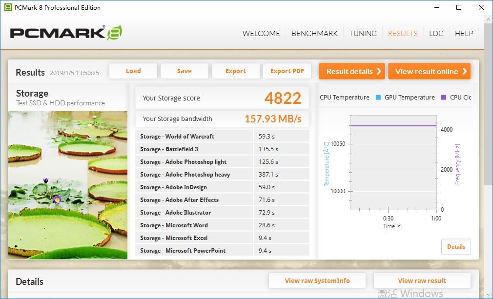Minimize the PCMark 8 window

pyautogui.click(x=437, y=7)
